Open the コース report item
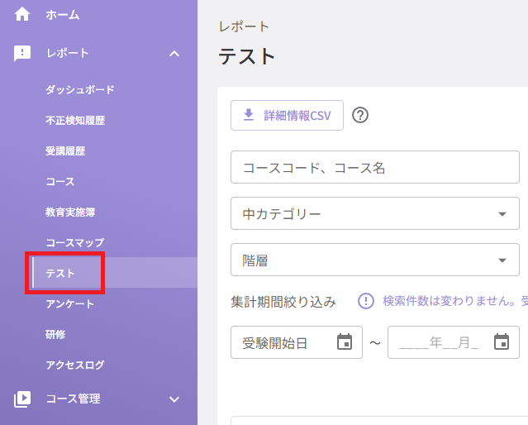 [x=60, y=182]
